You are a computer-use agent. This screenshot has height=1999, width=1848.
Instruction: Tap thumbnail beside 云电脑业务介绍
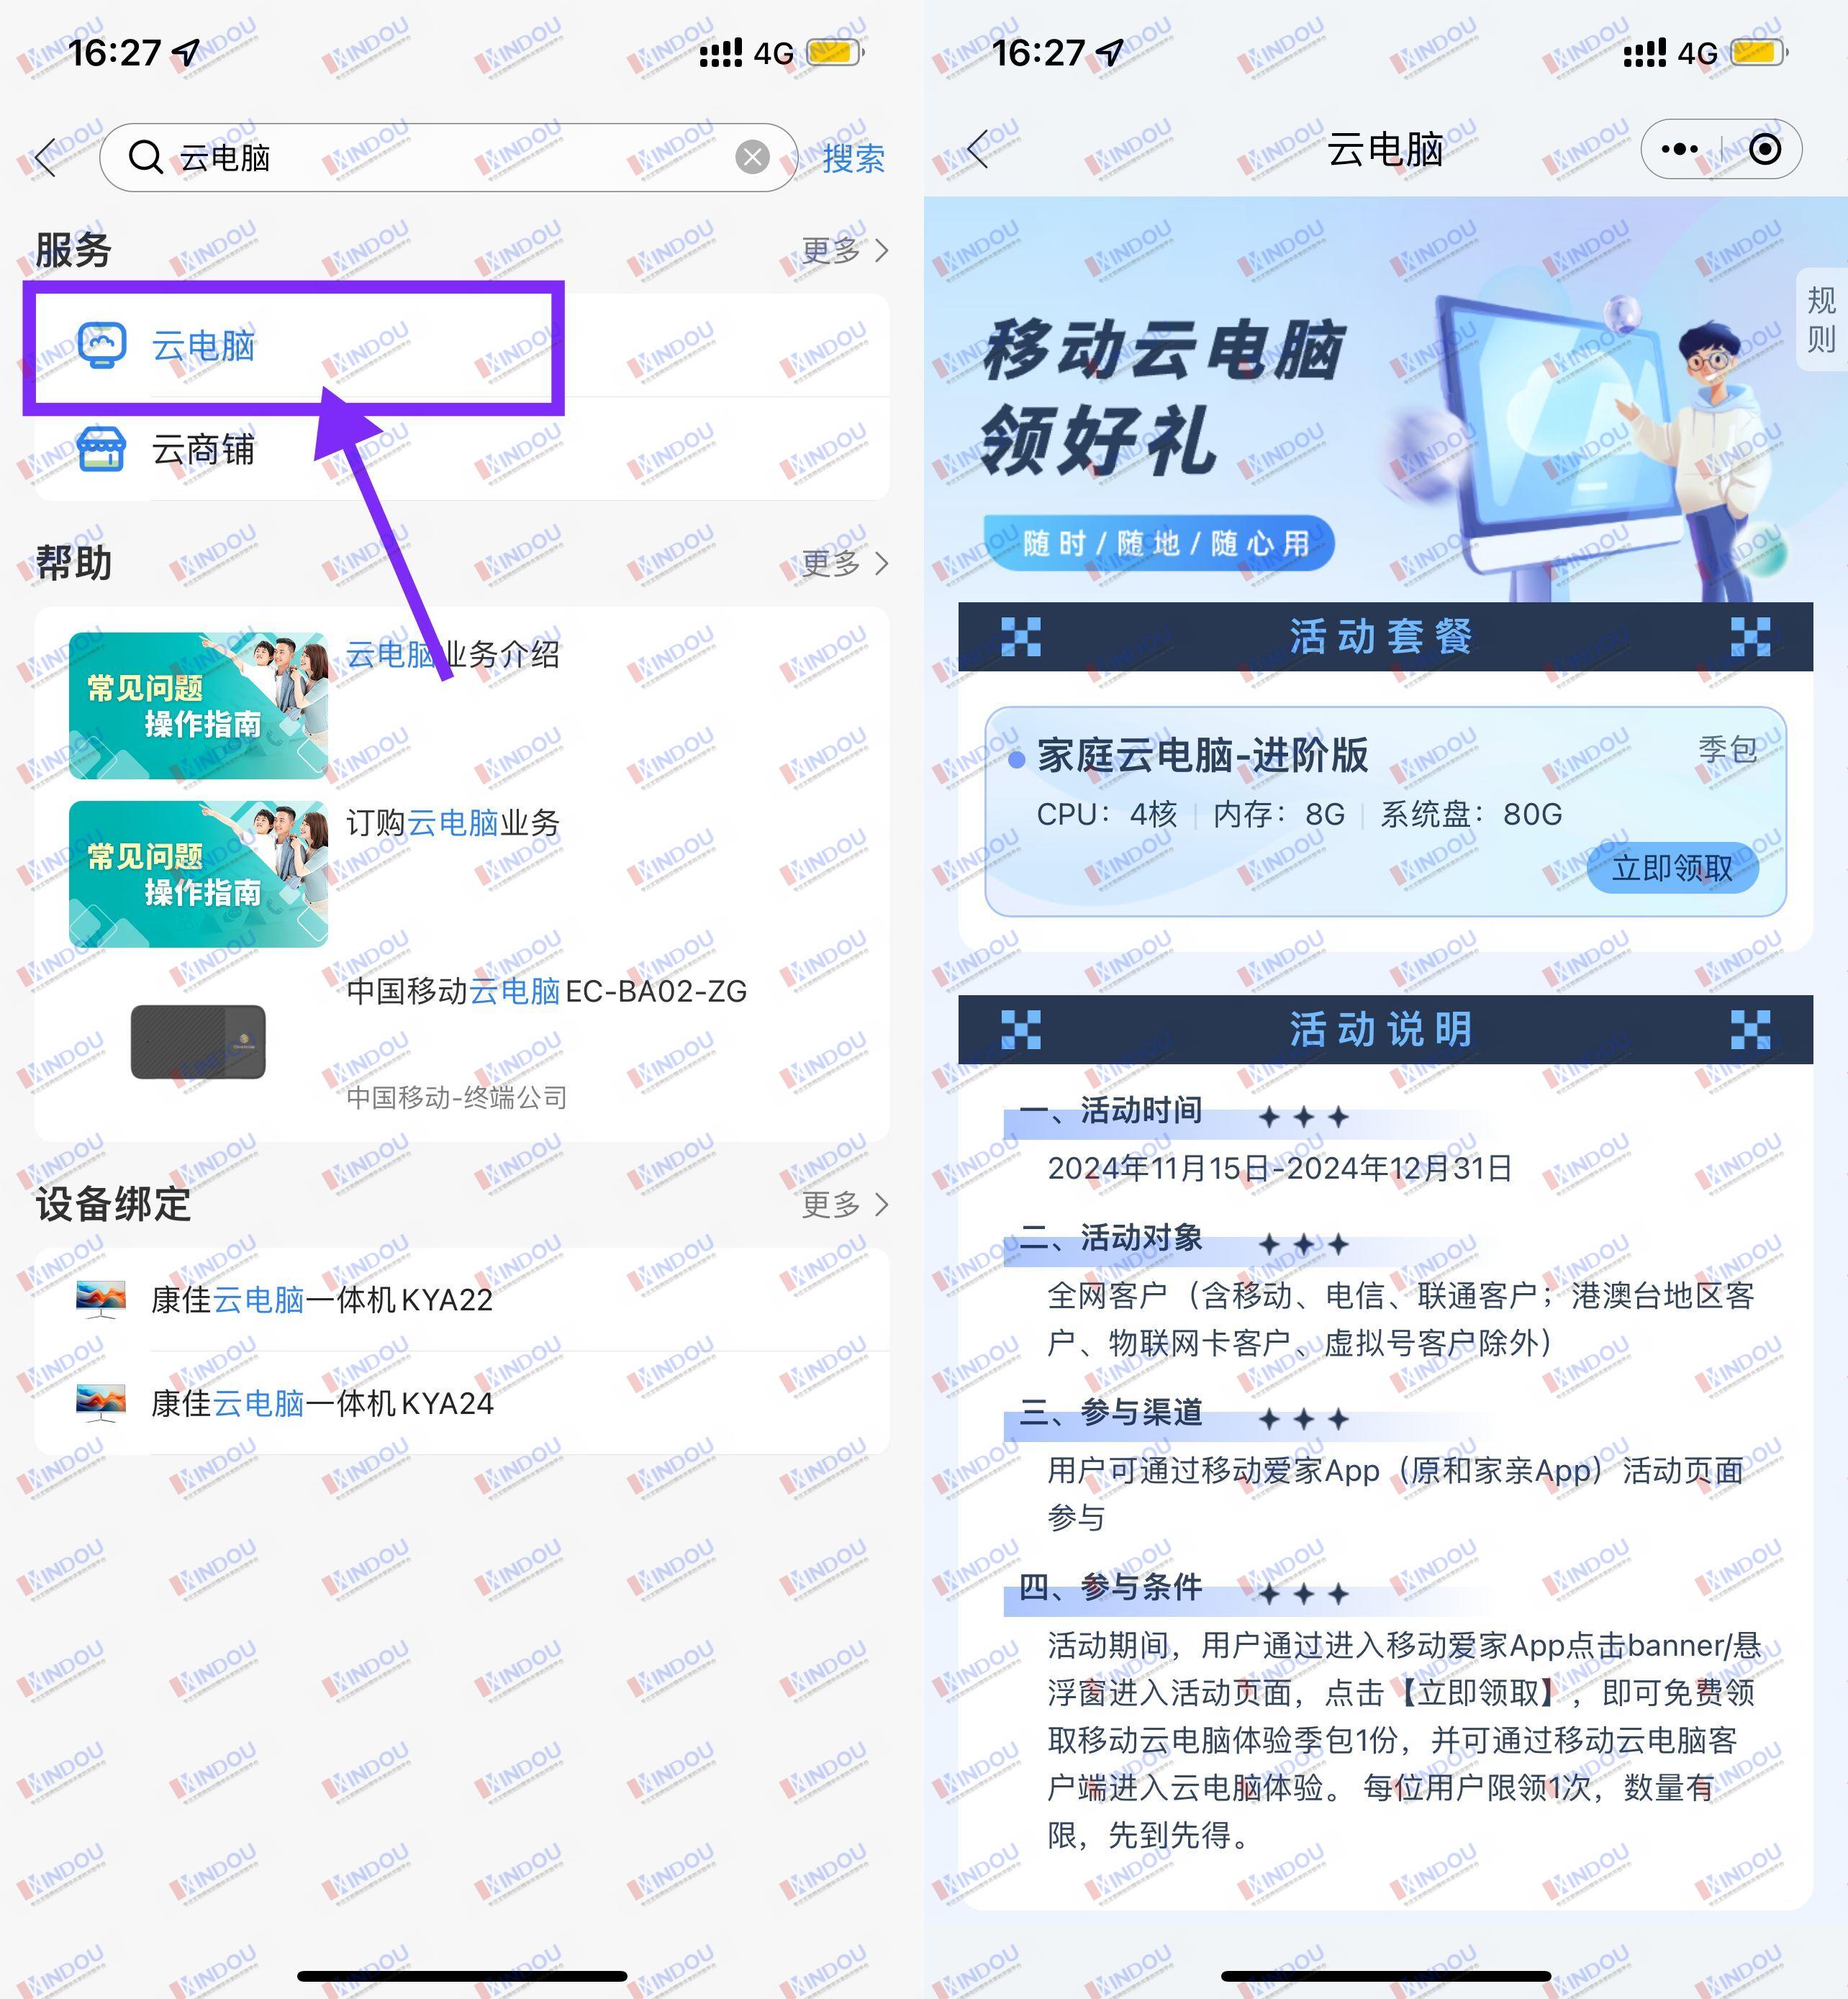click(x=198, y=705)
